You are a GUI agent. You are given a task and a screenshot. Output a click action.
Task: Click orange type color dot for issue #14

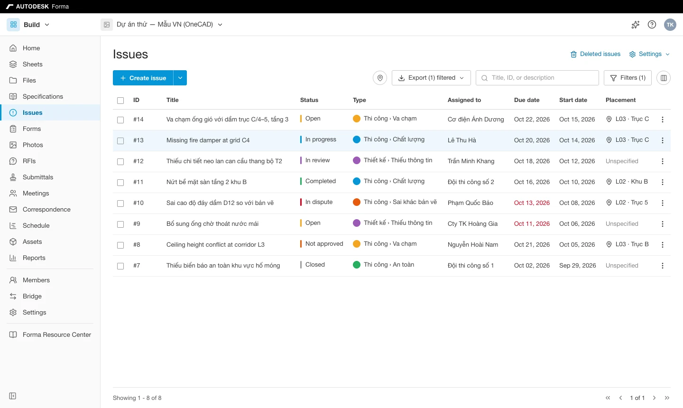(x=357, y=119)
